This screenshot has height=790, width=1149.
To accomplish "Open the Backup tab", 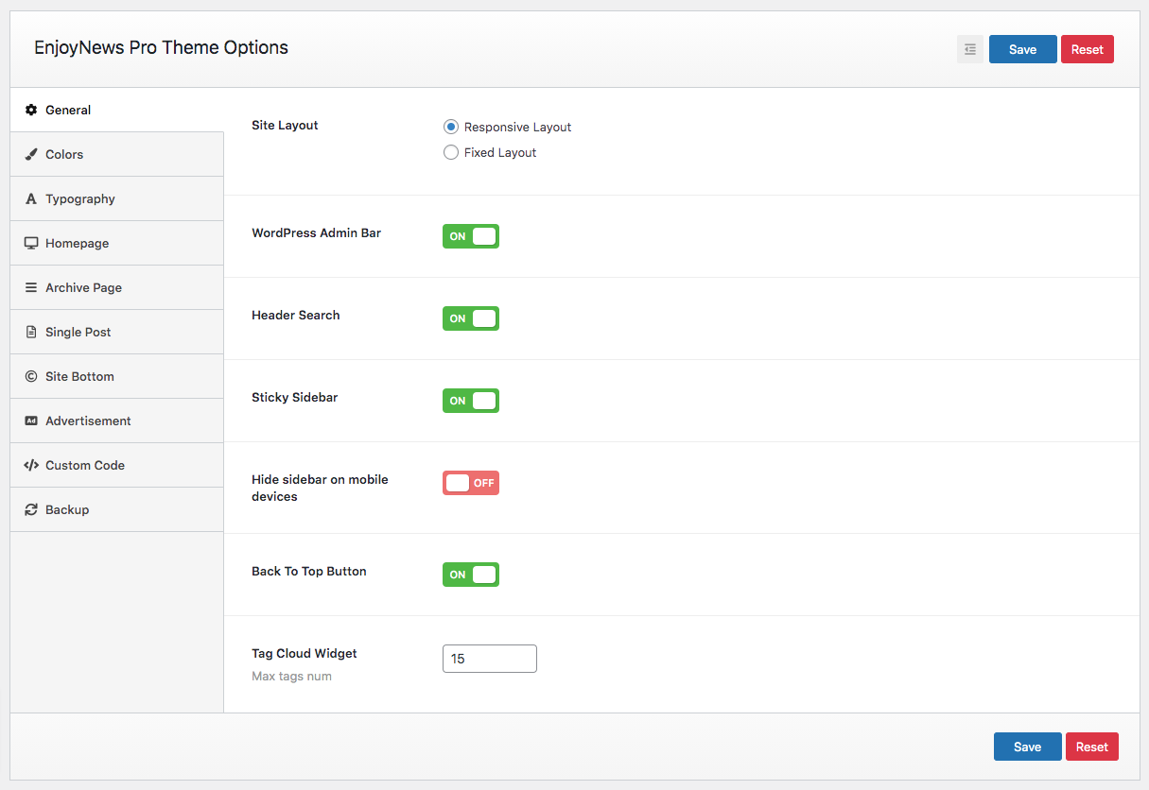I will click(117, 509).
